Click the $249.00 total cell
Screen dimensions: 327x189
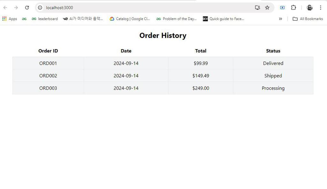point(201,88)
